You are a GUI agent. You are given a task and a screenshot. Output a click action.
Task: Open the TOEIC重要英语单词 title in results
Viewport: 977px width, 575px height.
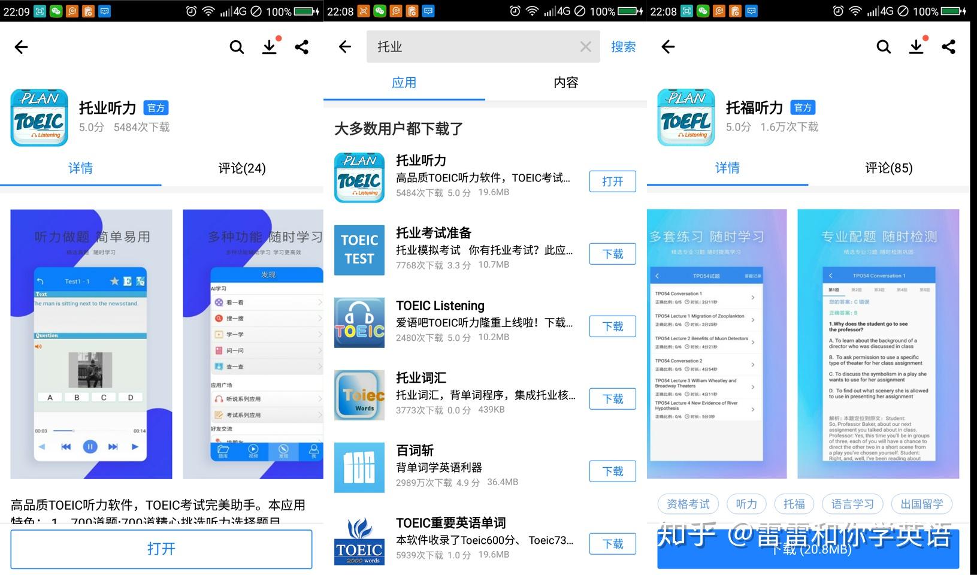(451, 523)
